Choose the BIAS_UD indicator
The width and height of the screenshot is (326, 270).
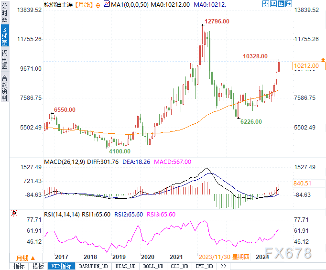coord(125,266)
